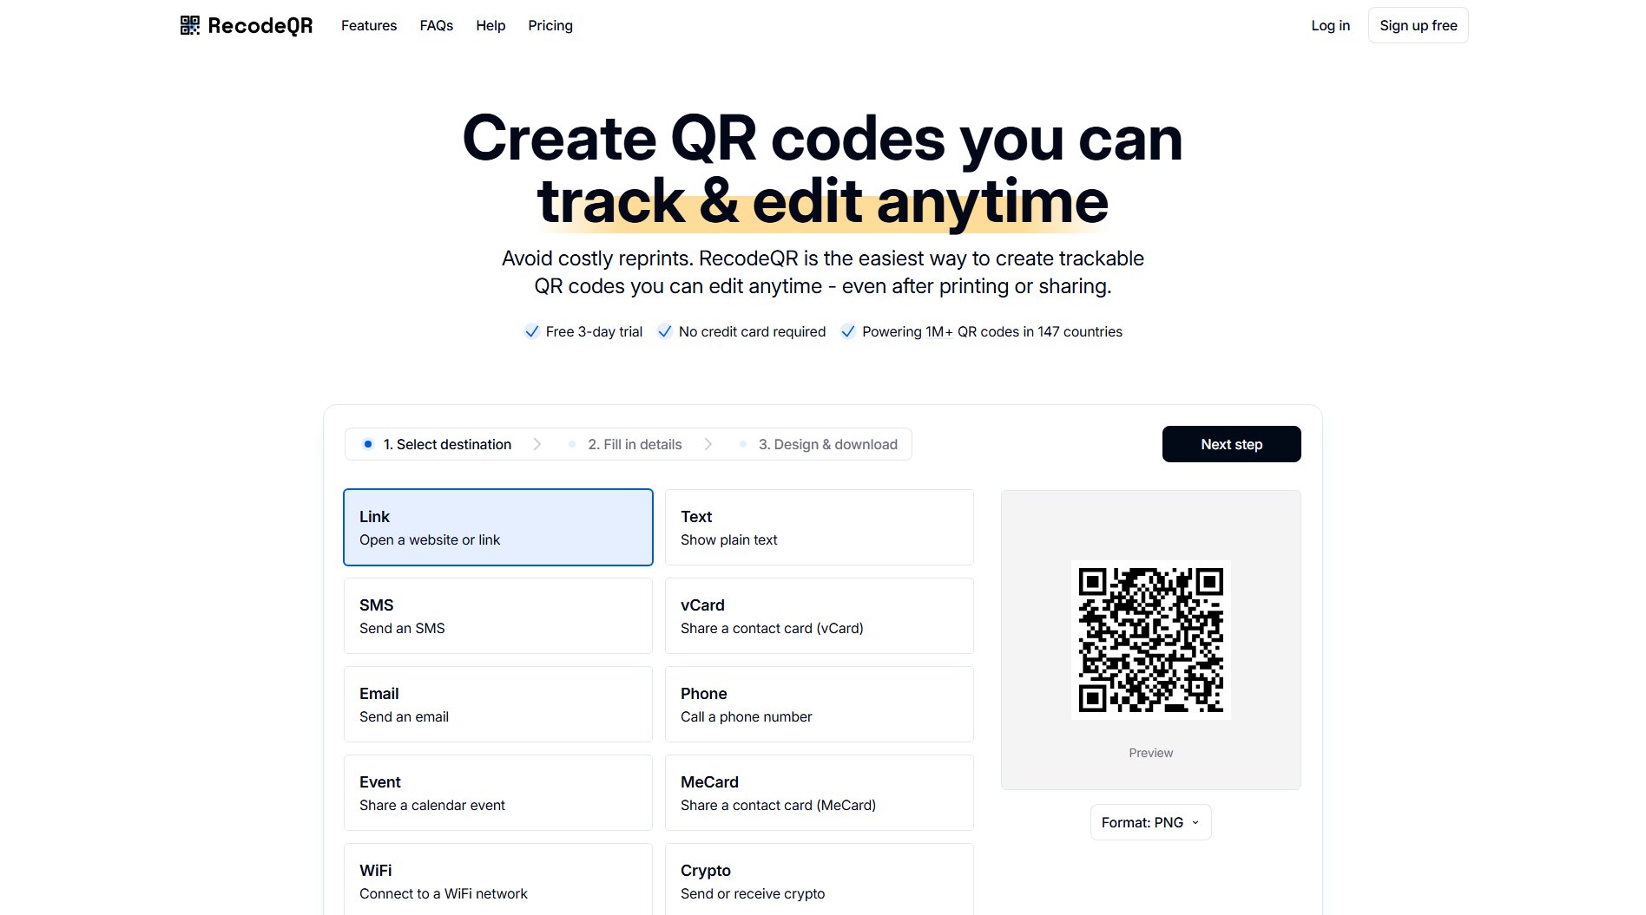Open the Format: PNG dropdown
Screen dimensions: 1646x915
(1150, 822)
